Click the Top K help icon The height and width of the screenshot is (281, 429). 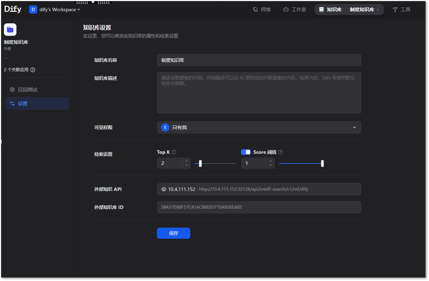174,152
